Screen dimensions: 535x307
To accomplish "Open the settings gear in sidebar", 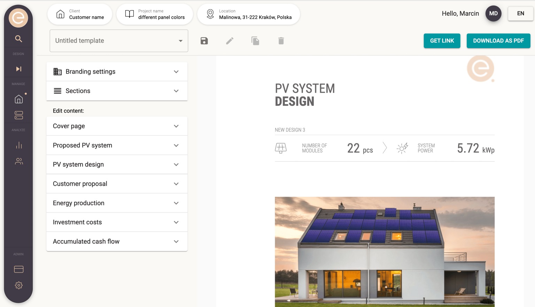I will pyautogui.click(x=19, y=285).
